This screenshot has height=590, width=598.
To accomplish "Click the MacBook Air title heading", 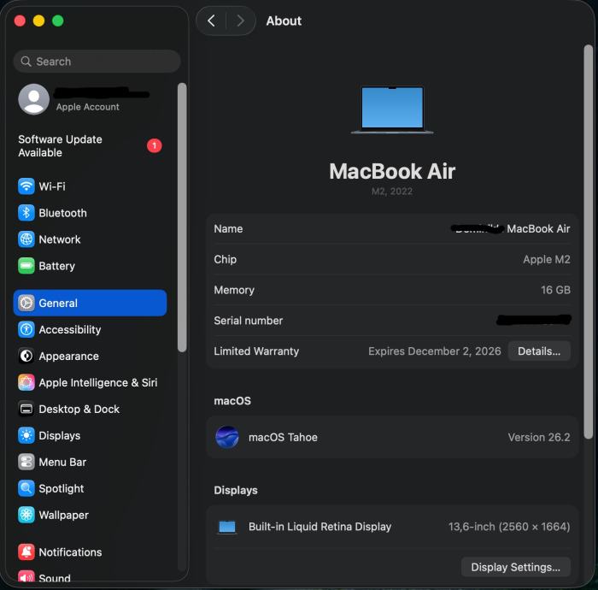I will [x=392, y=171].
